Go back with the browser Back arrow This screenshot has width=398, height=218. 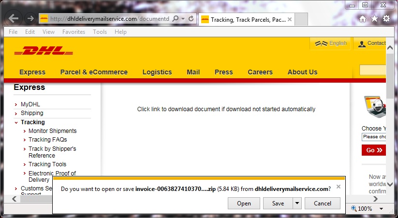(x=13, y=18)
